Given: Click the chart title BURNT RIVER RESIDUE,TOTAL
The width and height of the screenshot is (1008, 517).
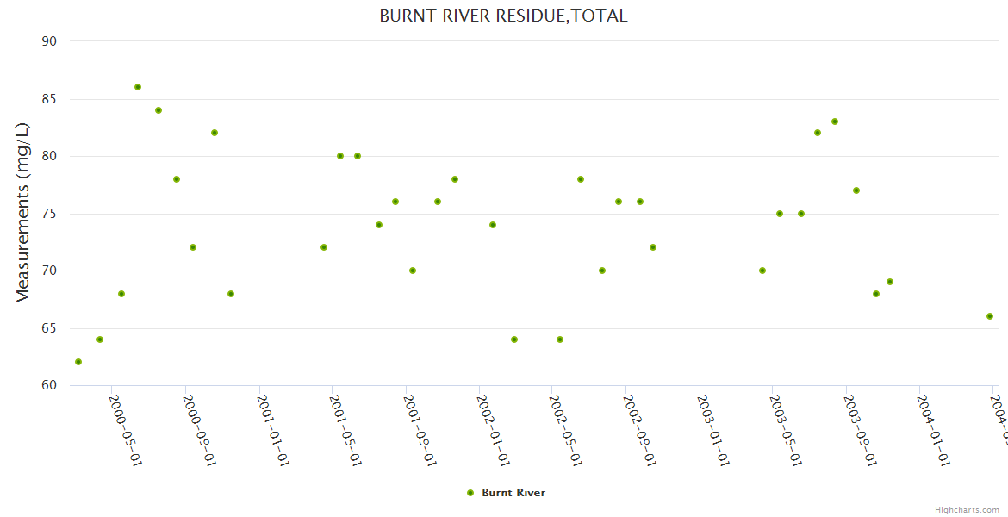Looking at the screenshot, I should (x=503, y=16).
